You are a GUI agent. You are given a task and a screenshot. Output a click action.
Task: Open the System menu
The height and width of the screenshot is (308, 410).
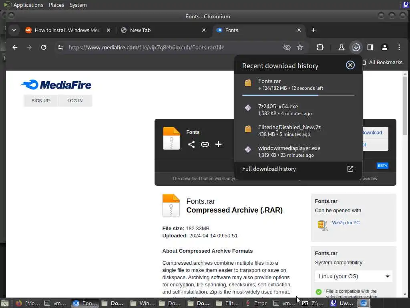(78, 5)
